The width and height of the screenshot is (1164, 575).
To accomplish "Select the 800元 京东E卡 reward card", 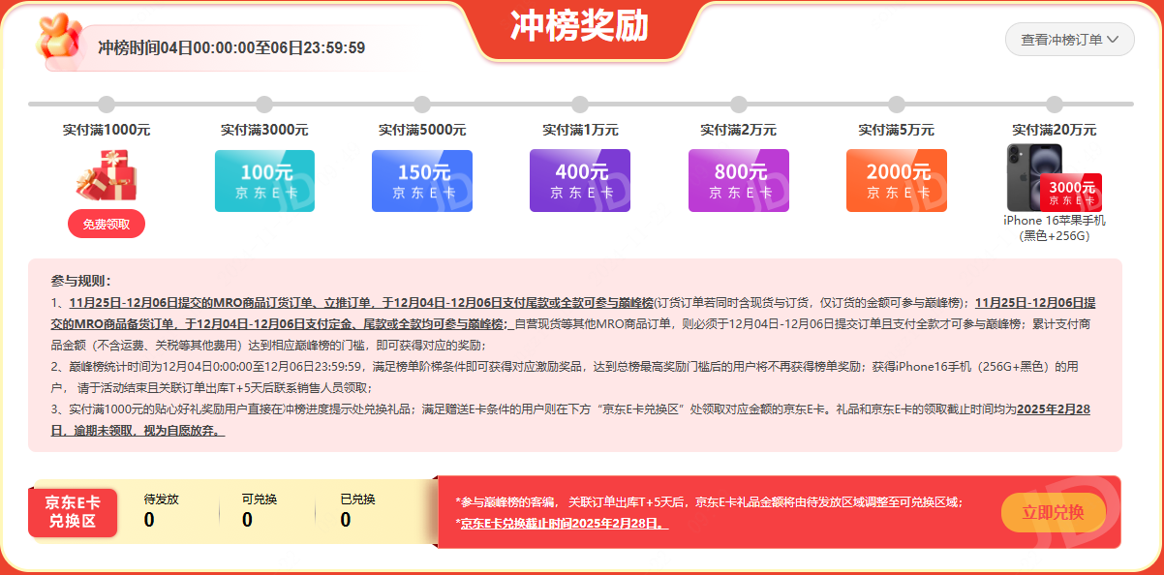I will click(738, 181).
